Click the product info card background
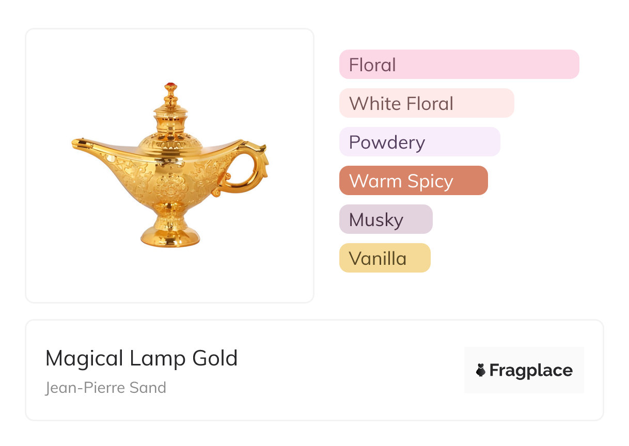Screen dimensions: 629x446 click(314, 370)
